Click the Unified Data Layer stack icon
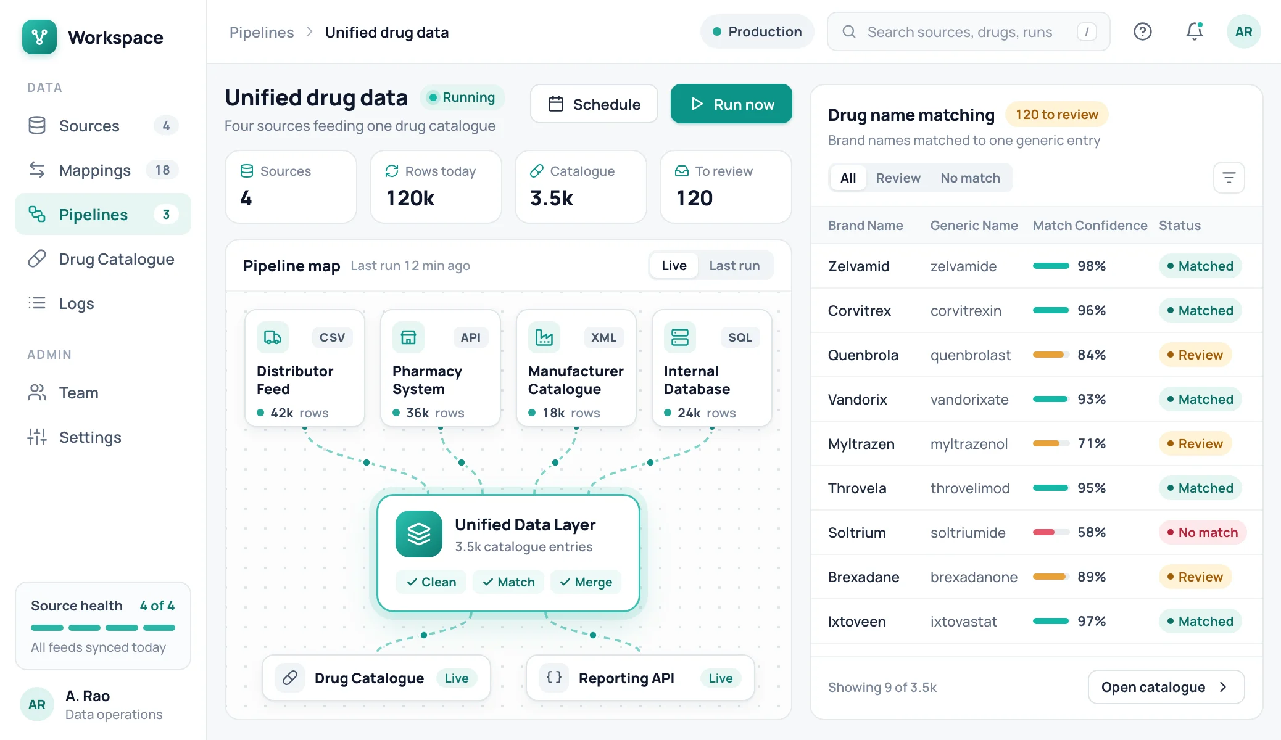This screenshot has width=1281, height=740. pyautogui.click(x=419, y=534)
